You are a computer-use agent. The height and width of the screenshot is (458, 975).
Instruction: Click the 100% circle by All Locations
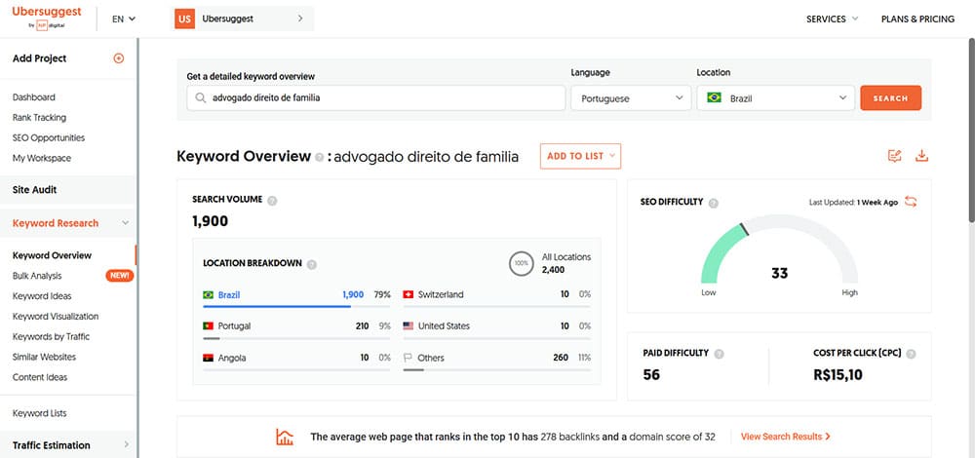coord(521,263)
